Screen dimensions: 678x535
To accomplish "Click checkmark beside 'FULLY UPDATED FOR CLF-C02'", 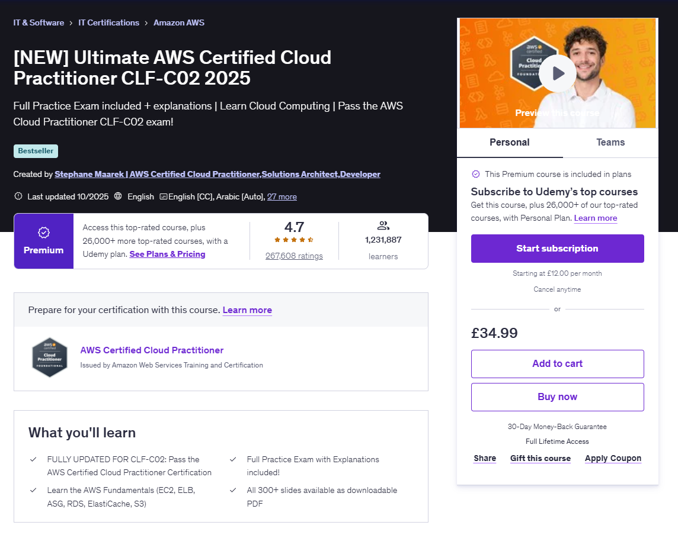I will [33, 459].
